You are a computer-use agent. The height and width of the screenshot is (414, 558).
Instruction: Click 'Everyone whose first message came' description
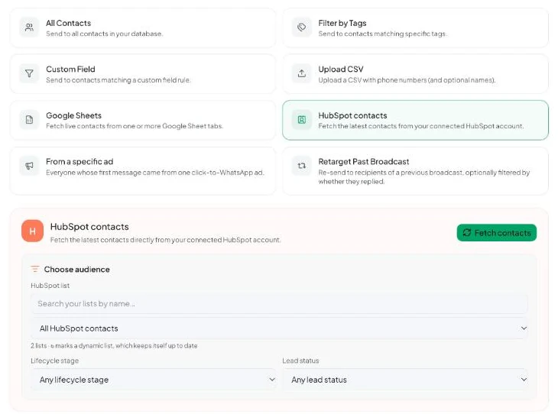[155, 173]
